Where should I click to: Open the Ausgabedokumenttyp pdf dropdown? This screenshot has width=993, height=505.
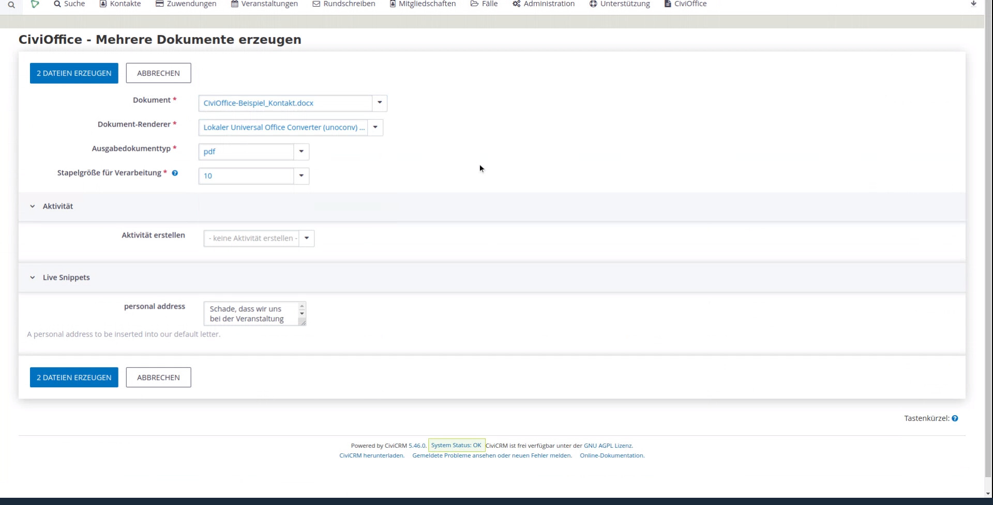(x=253, y=152)
